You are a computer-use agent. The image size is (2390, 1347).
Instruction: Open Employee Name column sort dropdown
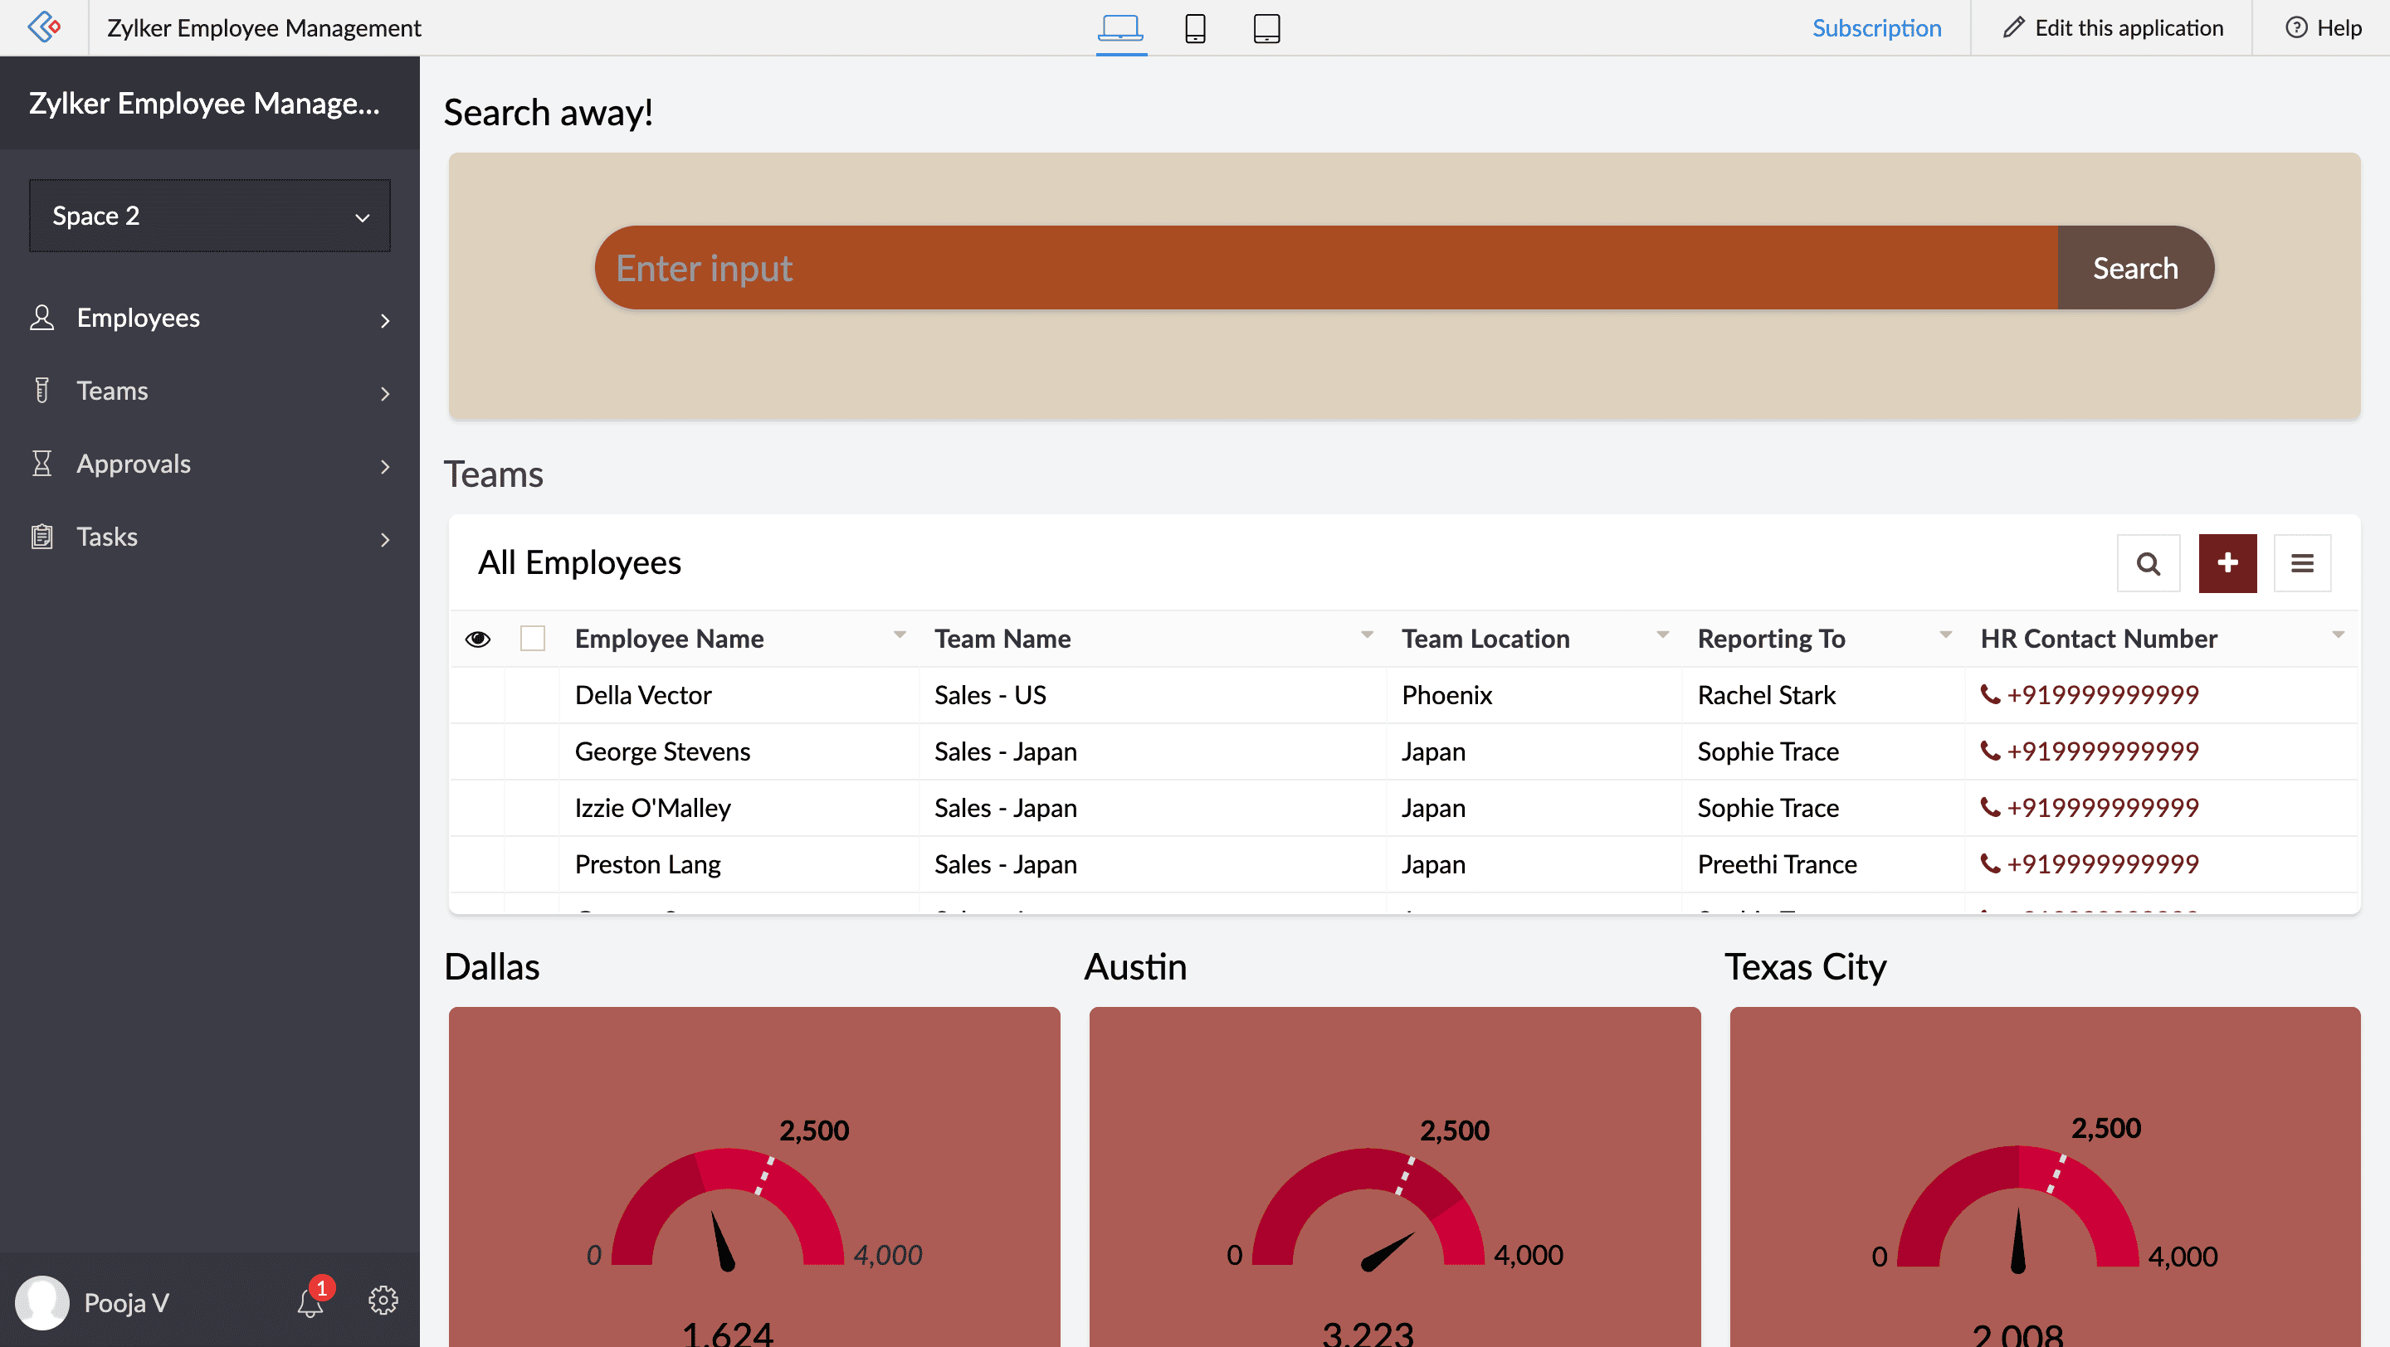[899, 635]
